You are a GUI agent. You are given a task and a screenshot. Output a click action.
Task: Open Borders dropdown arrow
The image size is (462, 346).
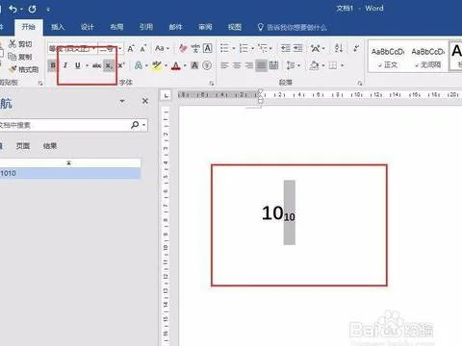(x=343, y=65)
